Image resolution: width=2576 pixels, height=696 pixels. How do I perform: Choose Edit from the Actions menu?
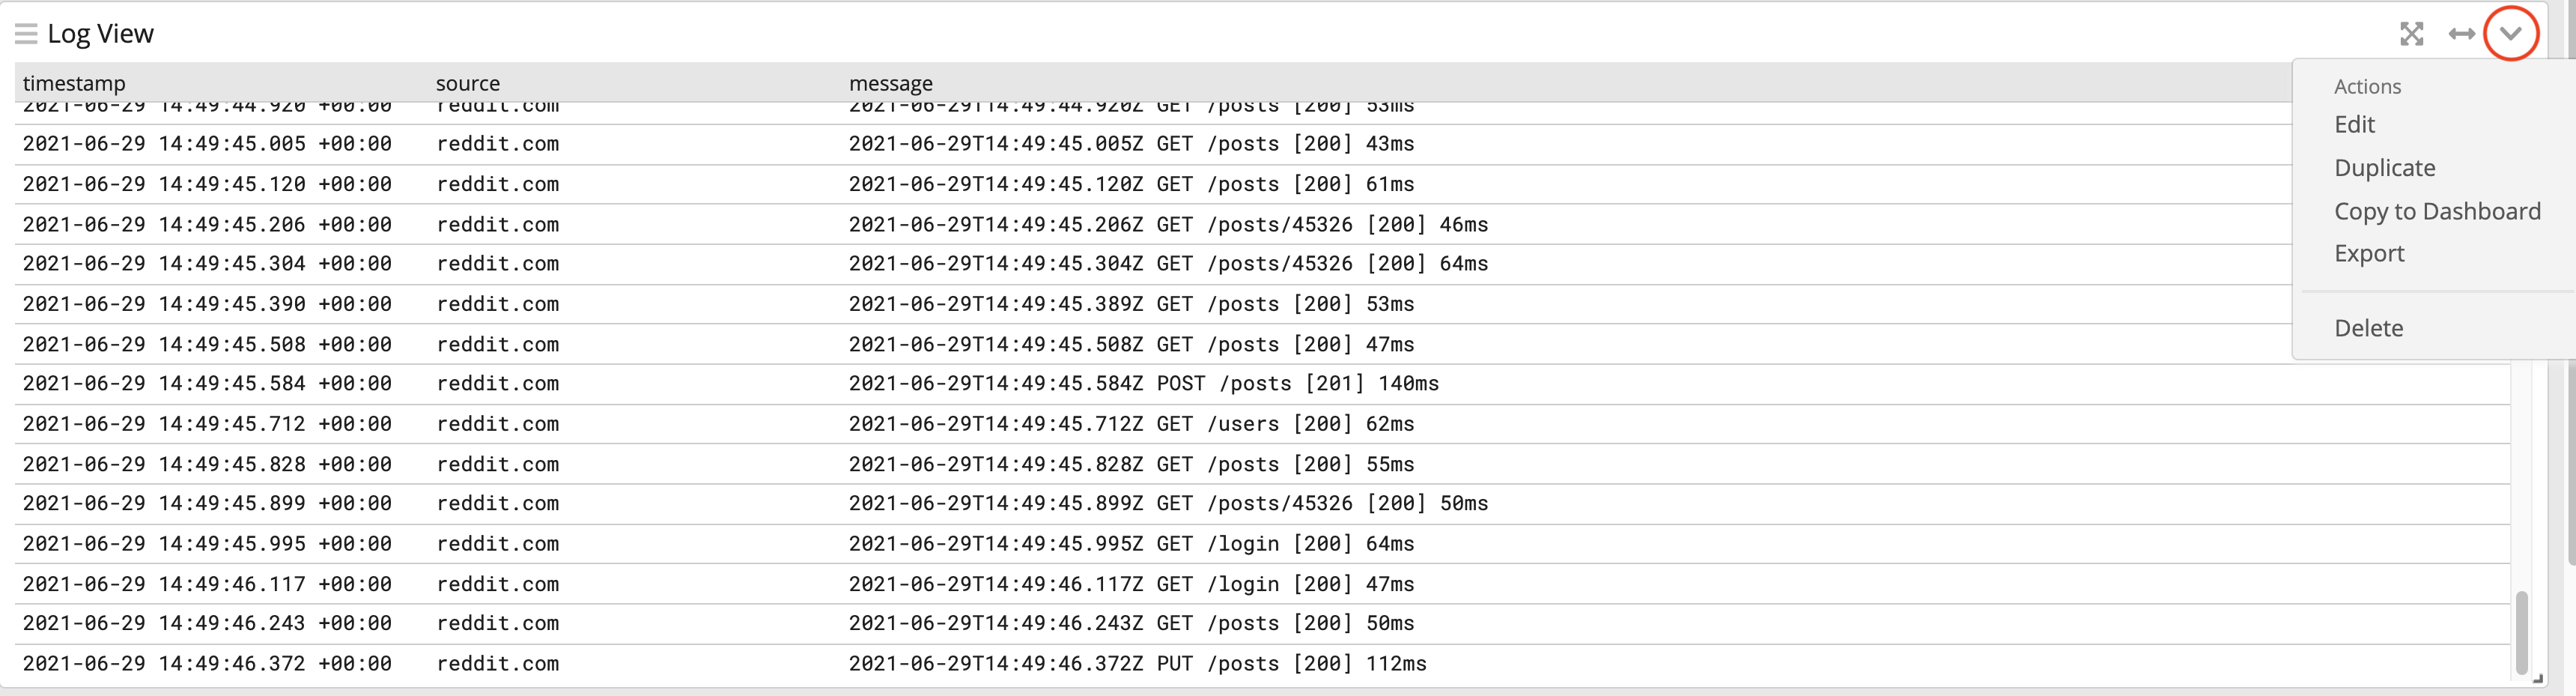coord(2354,124)
